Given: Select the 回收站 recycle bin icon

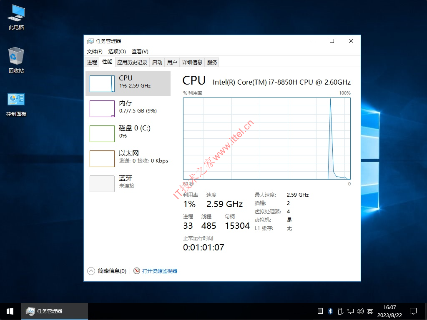Looking at the screenshot, I should (x=16, y=60).
